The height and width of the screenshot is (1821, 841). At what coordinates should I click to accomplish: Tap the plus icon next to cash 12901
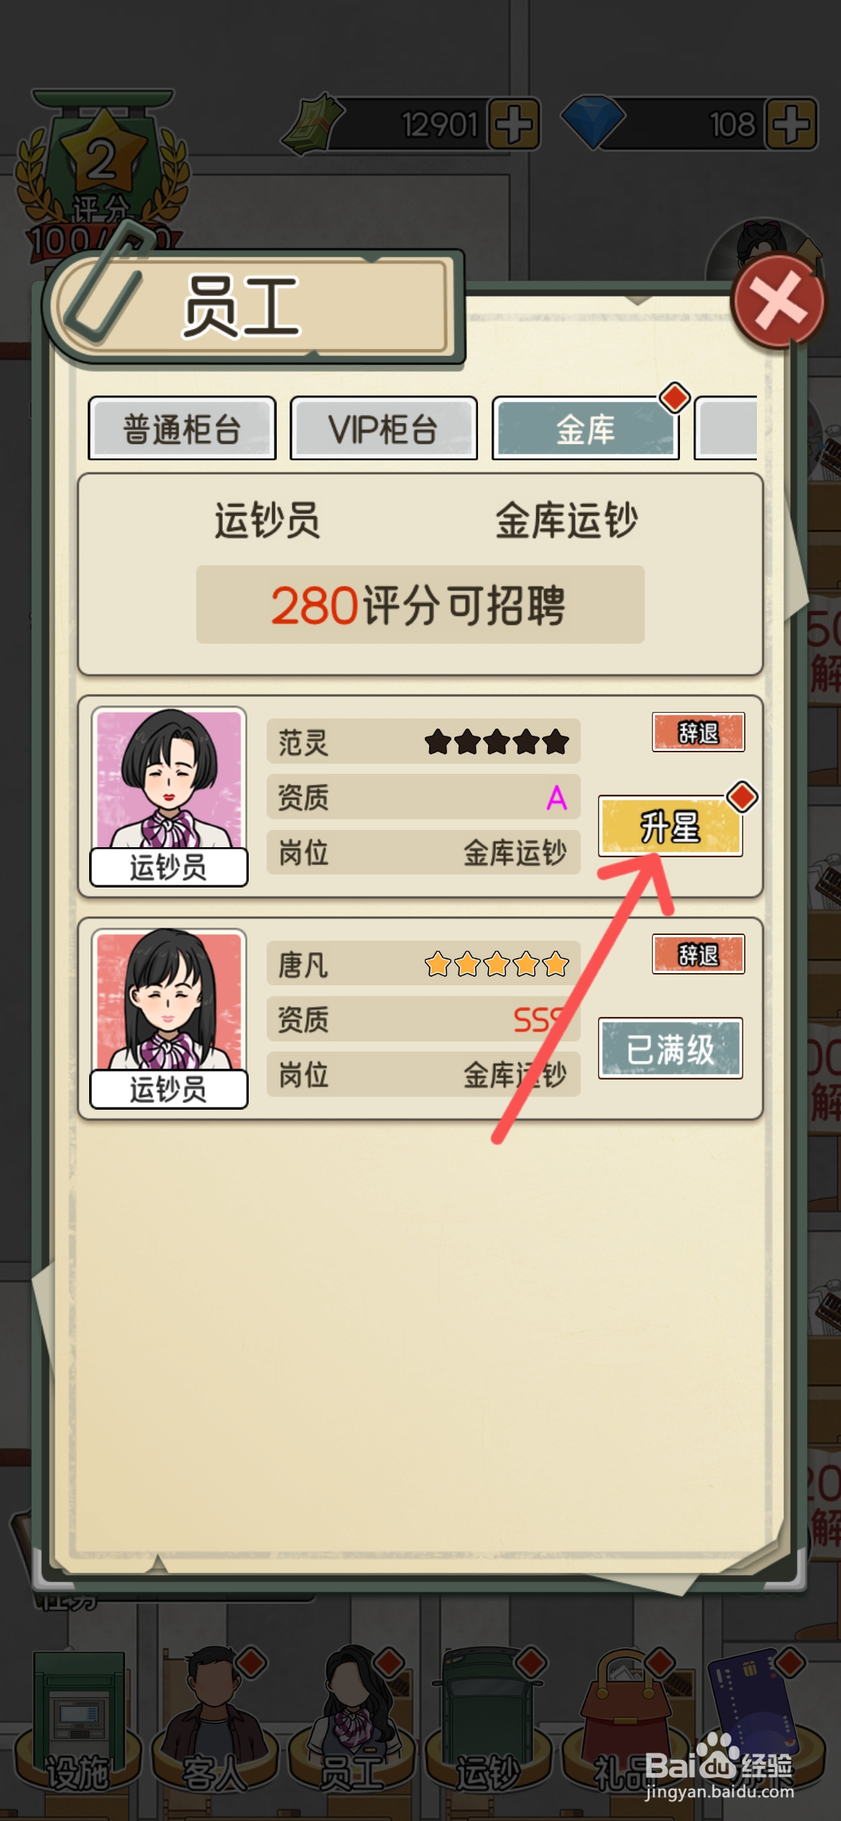tap(513, 124)
